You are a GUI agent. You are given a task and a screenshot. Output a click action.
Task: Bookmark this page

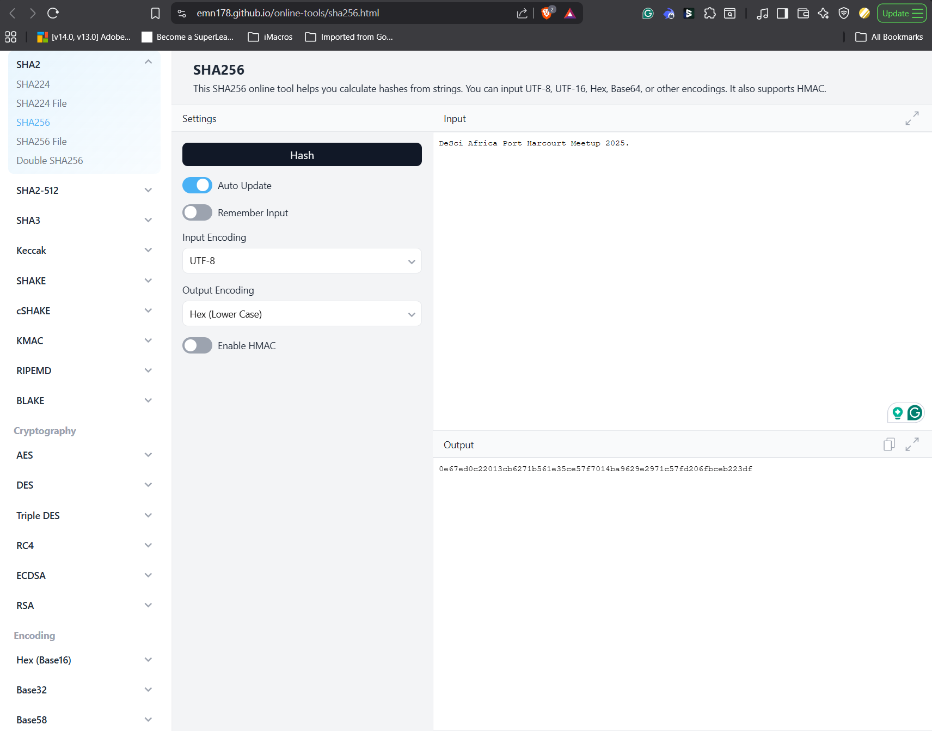(155, 13)
